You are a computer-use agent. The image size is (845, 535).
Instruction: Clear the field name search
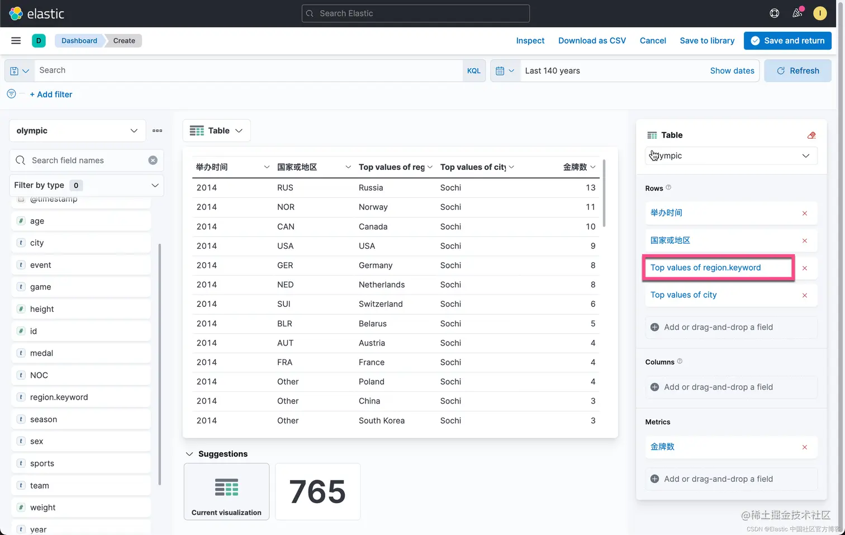tap(153, 160)
